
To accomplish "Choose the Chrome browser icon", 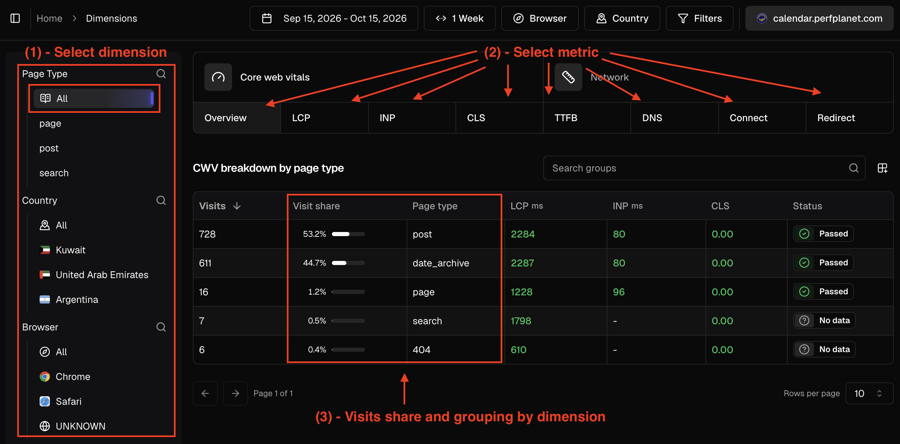I will click(45, 377).
